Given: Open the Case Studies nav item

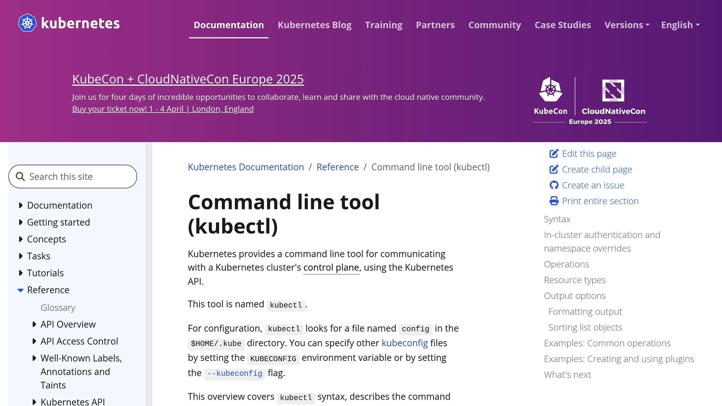Looking at the screenshot, I should 563,25.
